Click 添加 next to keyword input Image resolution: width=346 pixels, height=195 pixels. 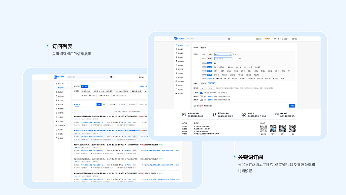coord(235,54)
